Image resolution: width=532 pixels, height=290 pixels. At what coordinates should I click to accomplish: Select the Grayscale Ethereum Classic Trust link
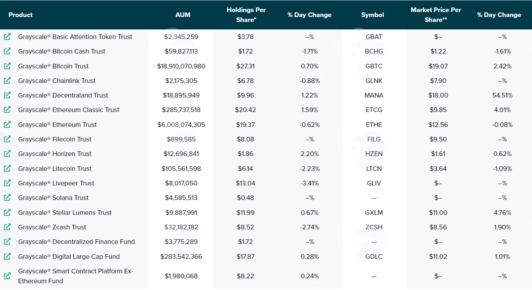[x=69, y=110]
